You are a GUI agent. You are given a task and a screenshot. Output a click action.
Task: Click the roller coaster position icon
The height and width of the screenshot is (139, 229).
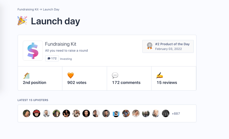tap(26, 76)
